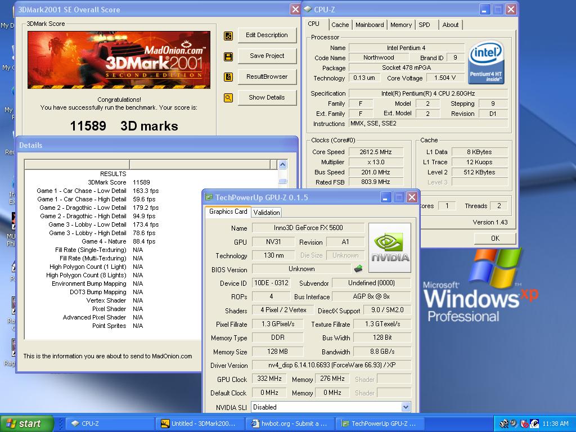Click the system tray clock showing 11:38 AM
Viewport: 576px width, 432px height.
[x=555, y=424]
